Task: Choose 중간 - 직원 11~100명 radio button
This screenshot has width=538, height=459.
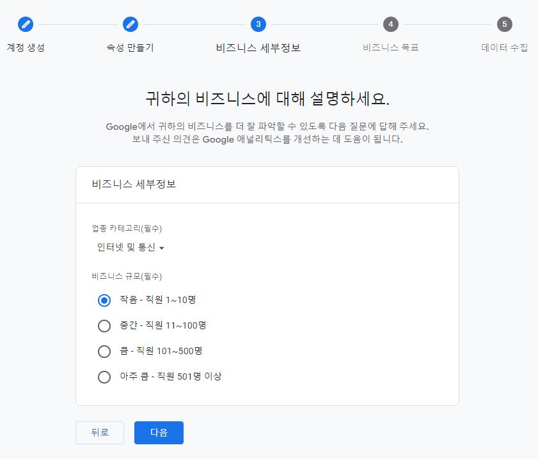Action: coord(104,325)
